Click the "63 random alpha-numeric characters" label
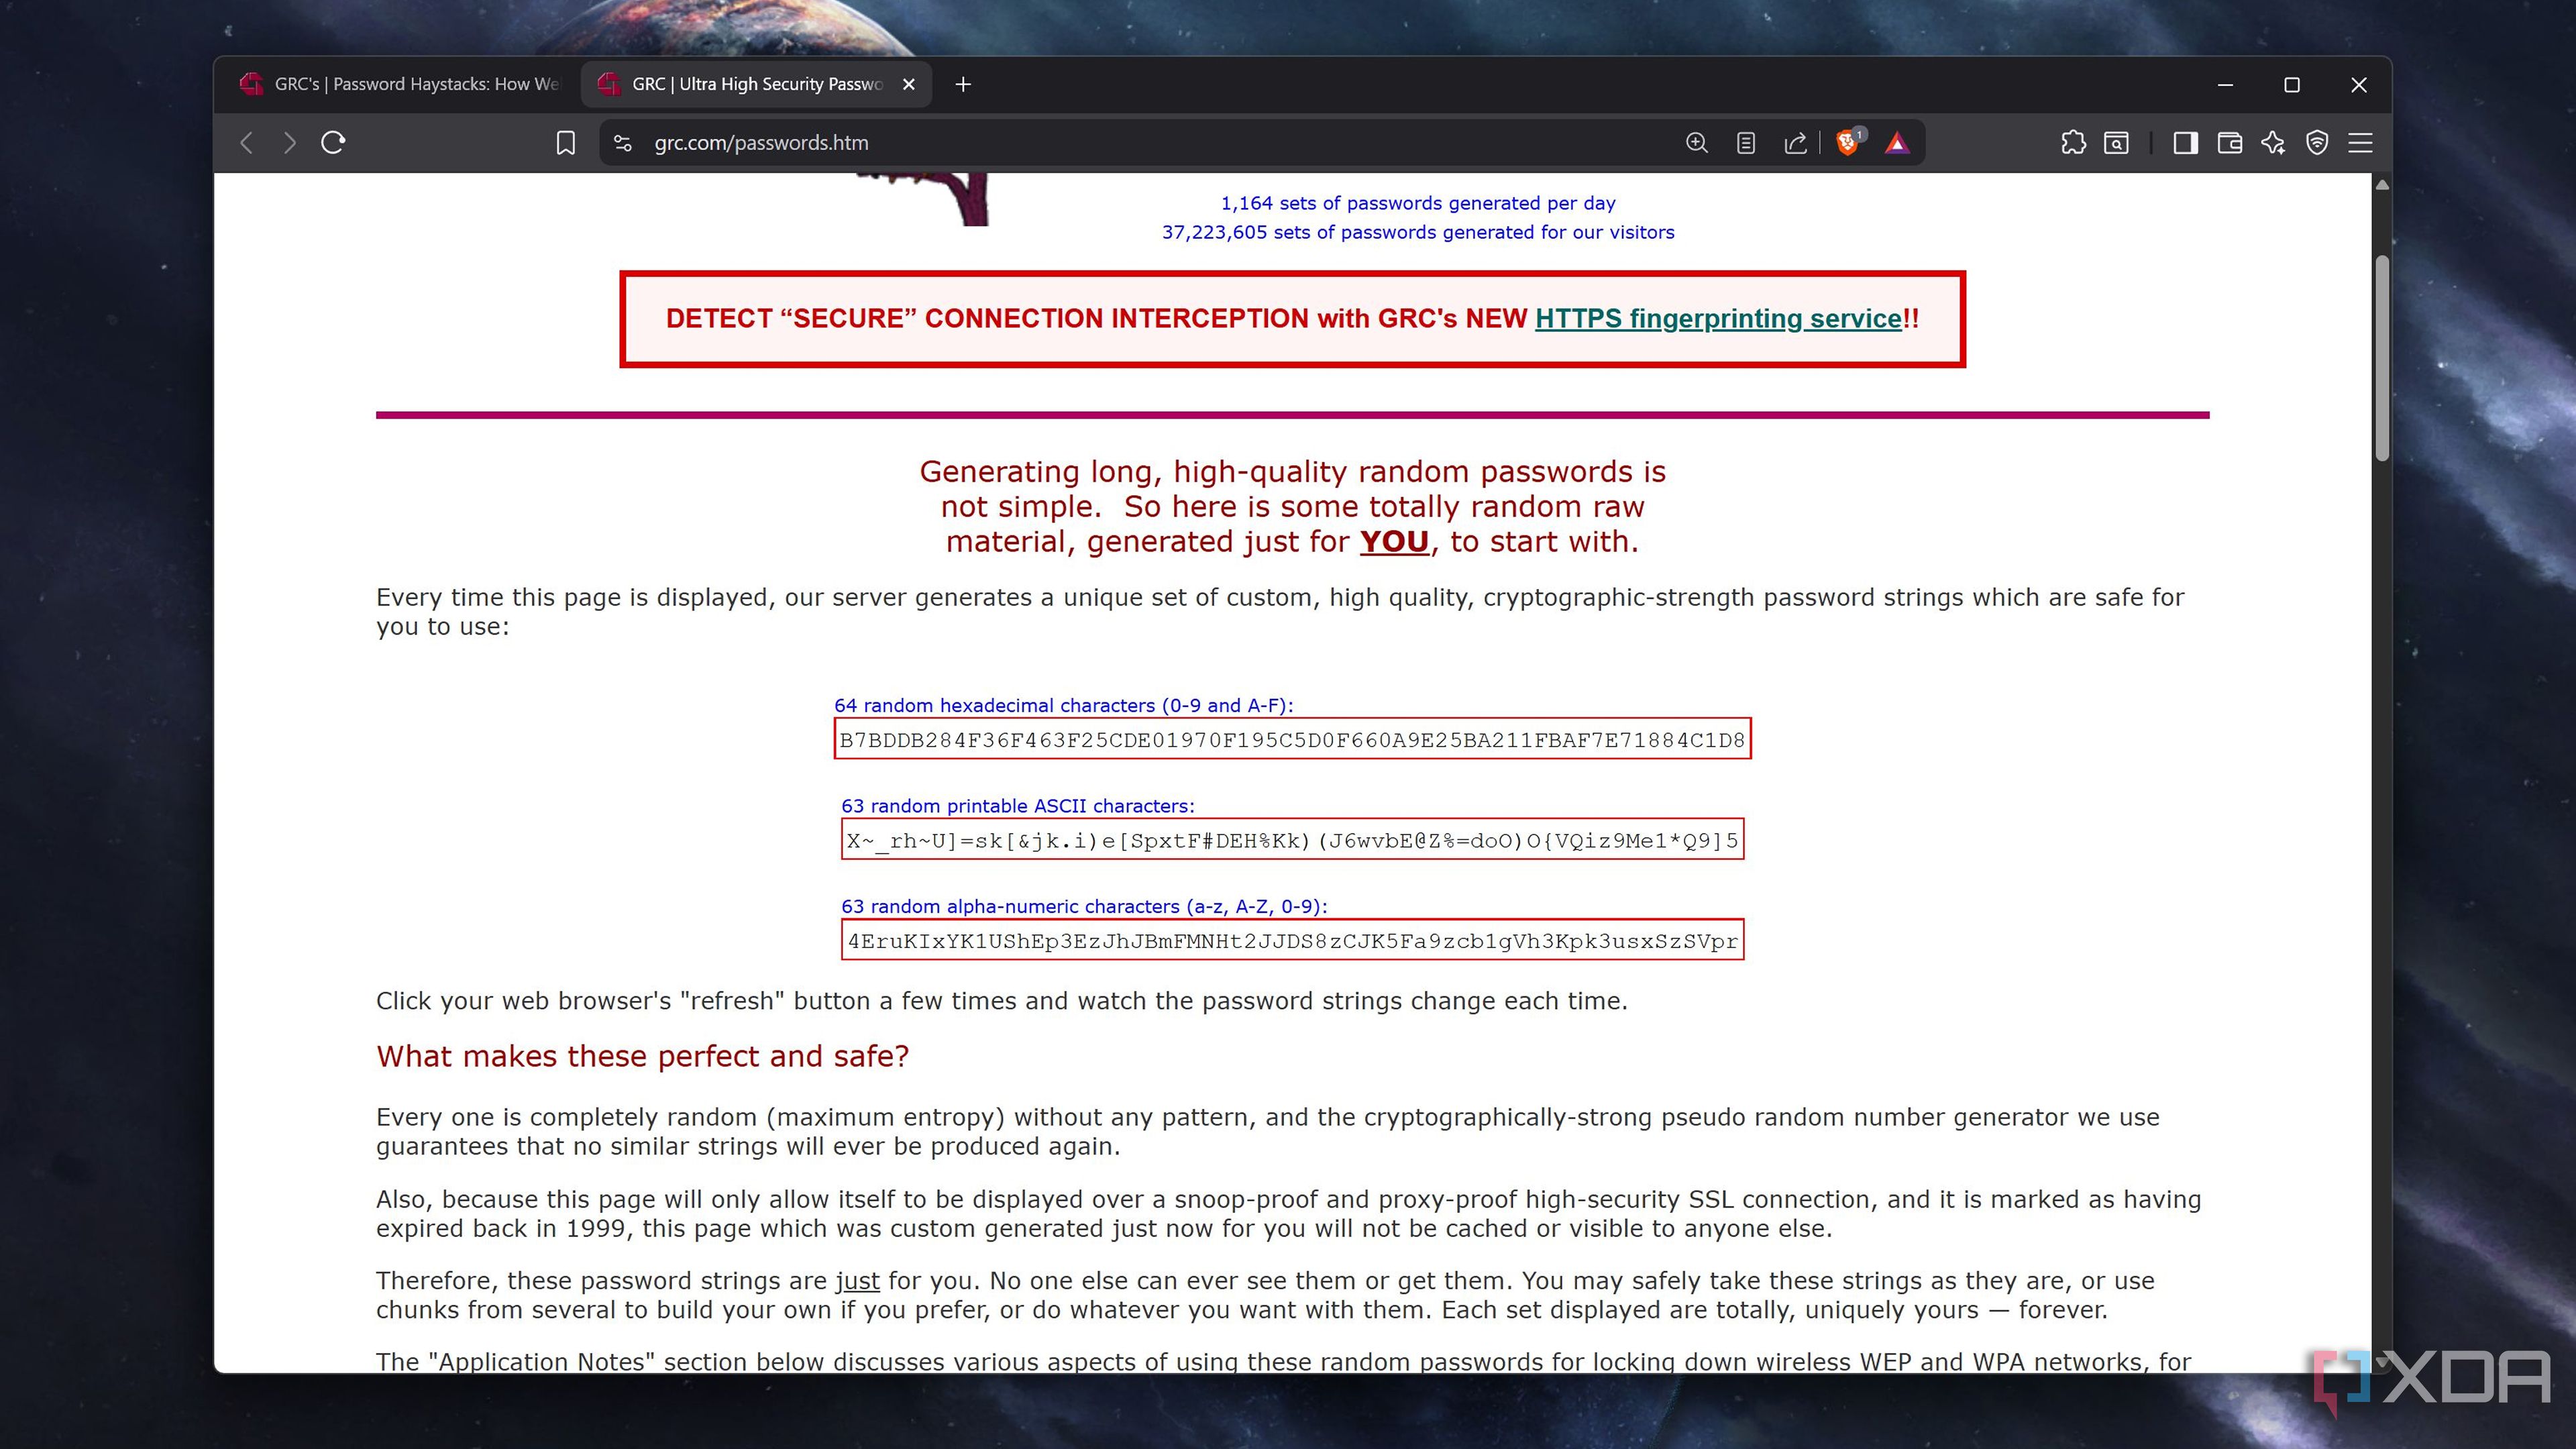This screenshot has width=2576, height=1449. pos(1084,907)
